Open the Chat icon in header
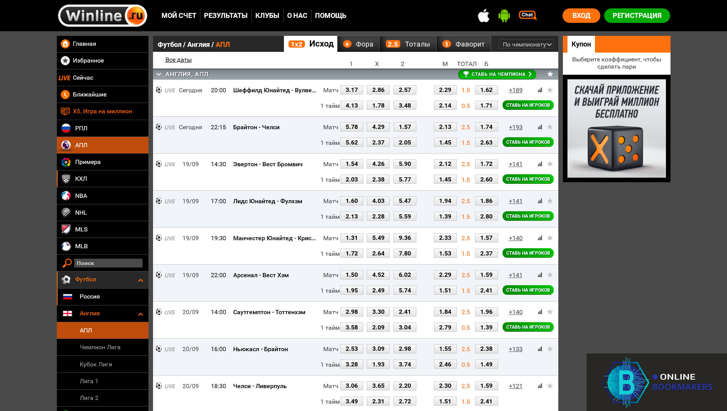The width and height of the screenshot is (727, 411). (x=527, y=15)
